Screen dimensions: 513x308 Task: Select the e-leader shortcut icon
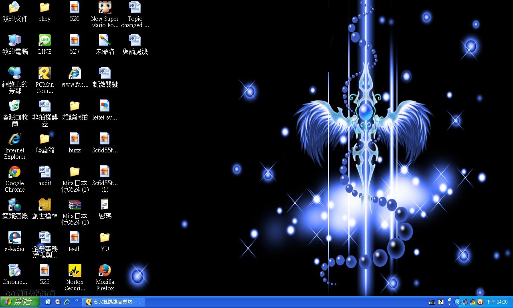15,237
